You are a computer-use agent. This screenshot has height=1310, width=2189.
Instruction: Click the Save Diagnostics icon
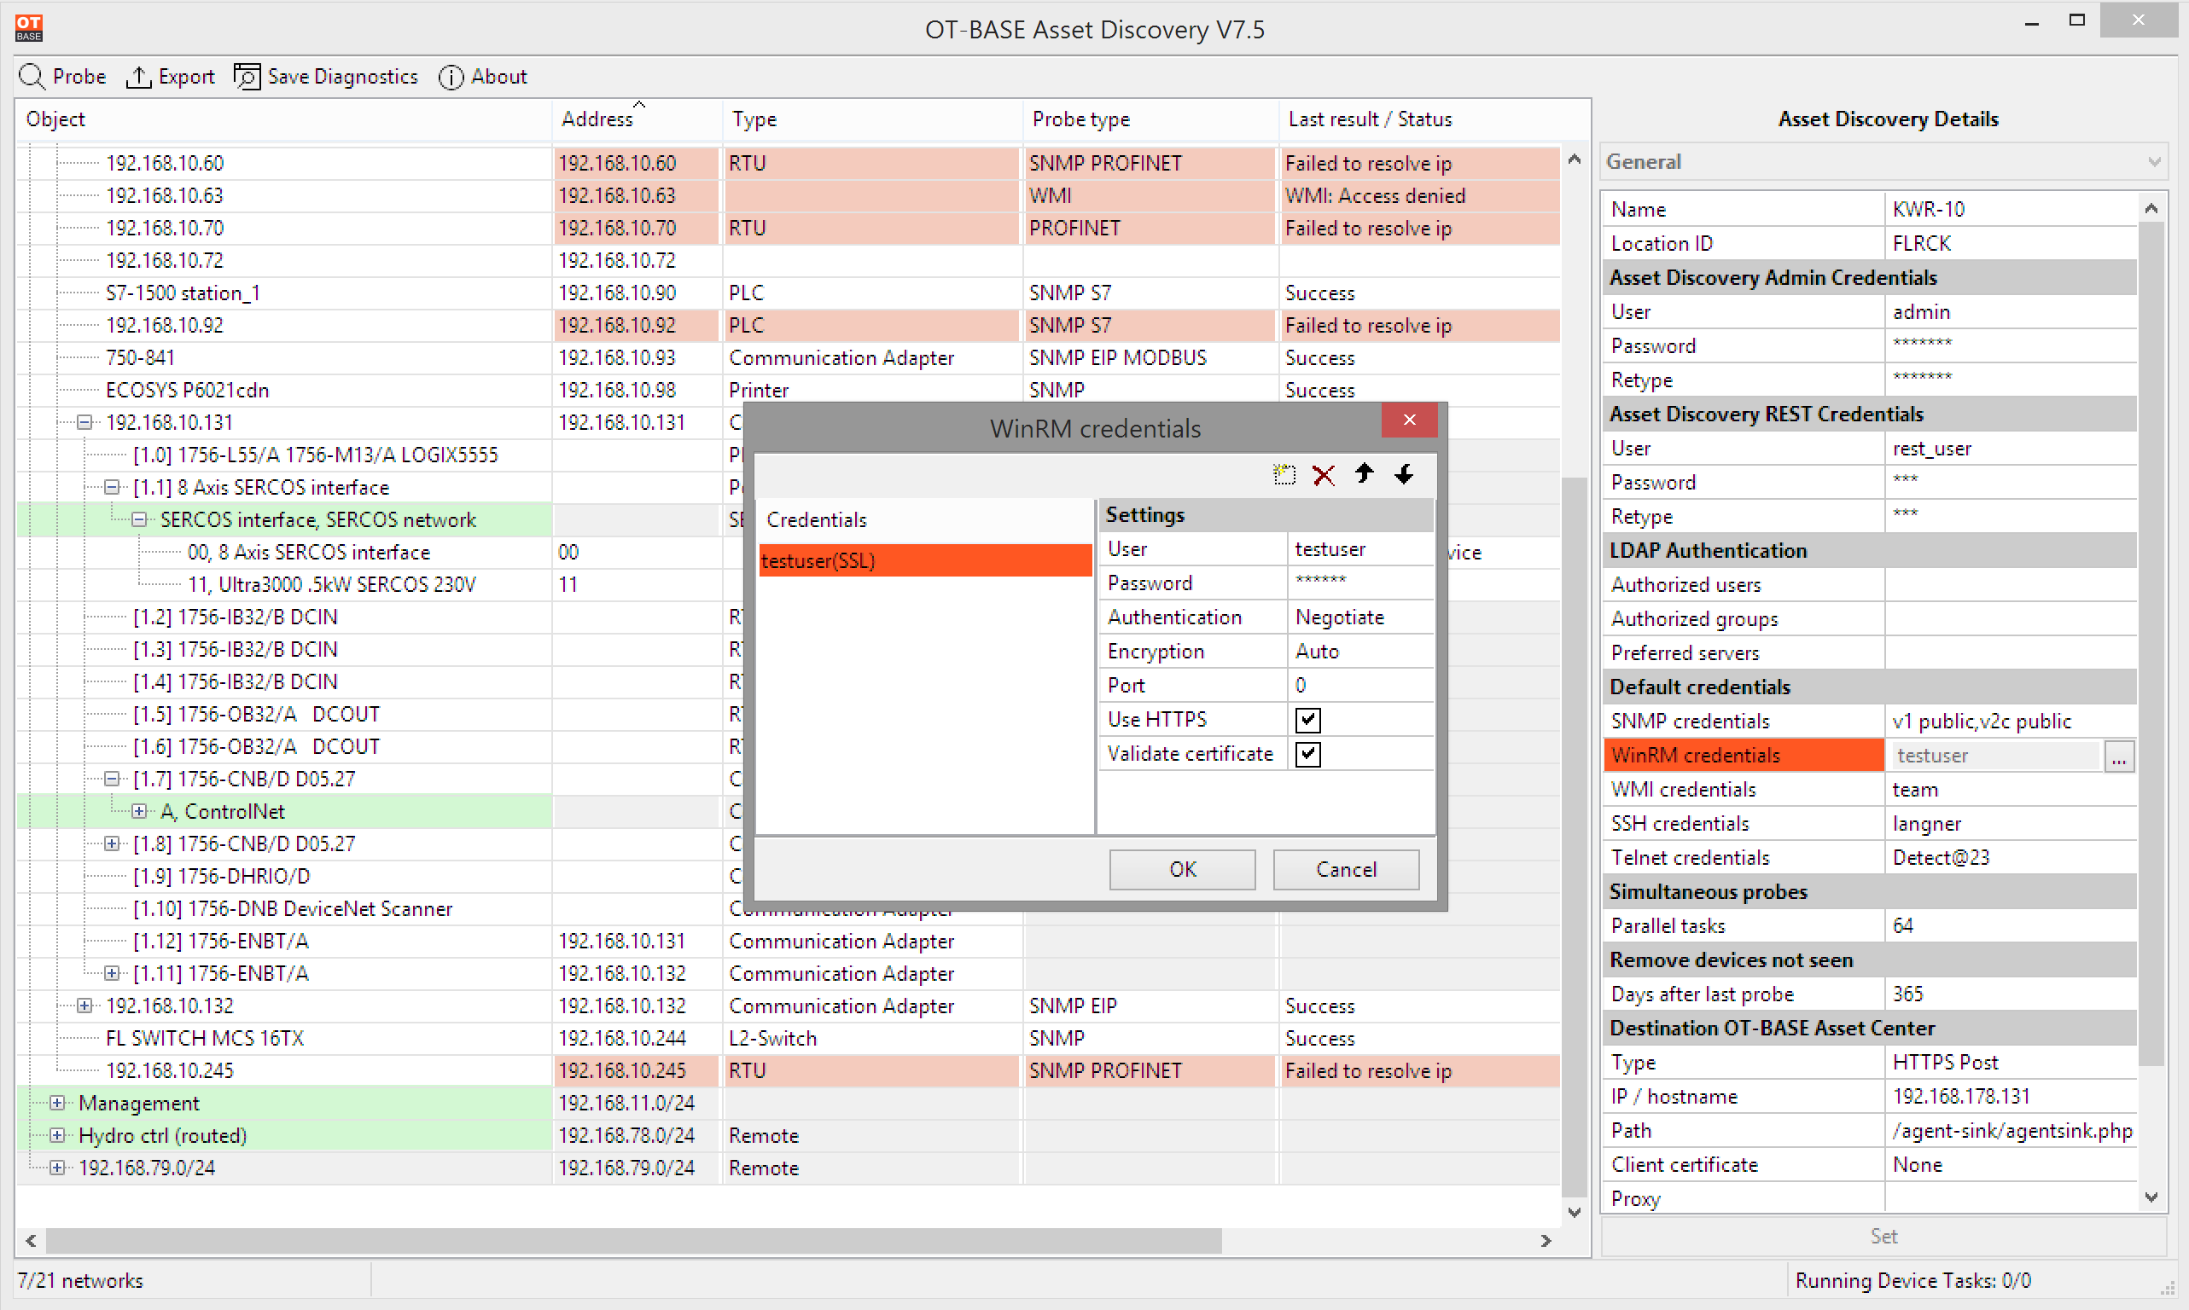pyautogui.click(x=247, y=77)
